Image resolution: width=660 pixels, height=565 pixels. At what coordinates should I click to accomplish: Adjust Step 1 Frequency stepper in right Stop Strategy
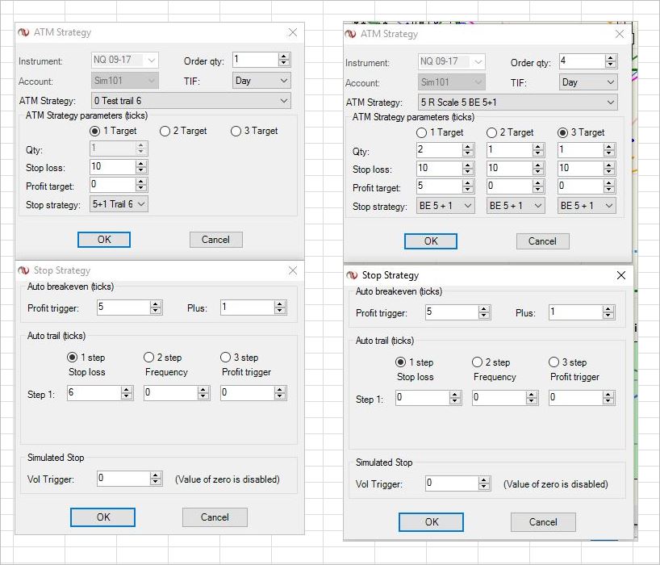click(532, 398)
